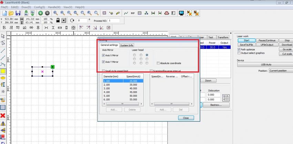Image resolution: width=293 pixels, height=144 pixels.
Task: Open the Transform tab
Action: [223, 37]
